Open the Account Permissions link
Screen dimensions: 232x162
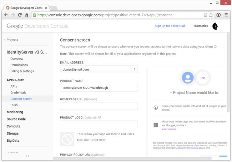(x=187, y=148)
